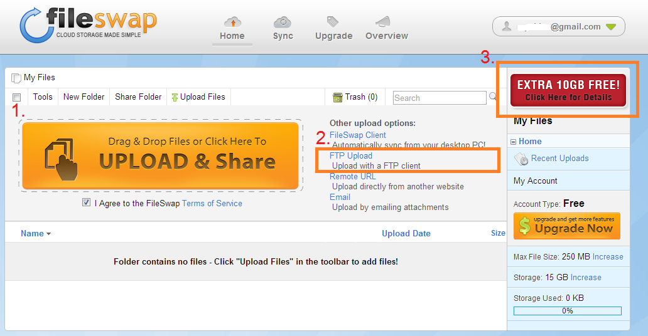The width and height of the screenshot is (648, 336).
Task: Click 'Upload by emailing attachments' text
Action: 390,207
